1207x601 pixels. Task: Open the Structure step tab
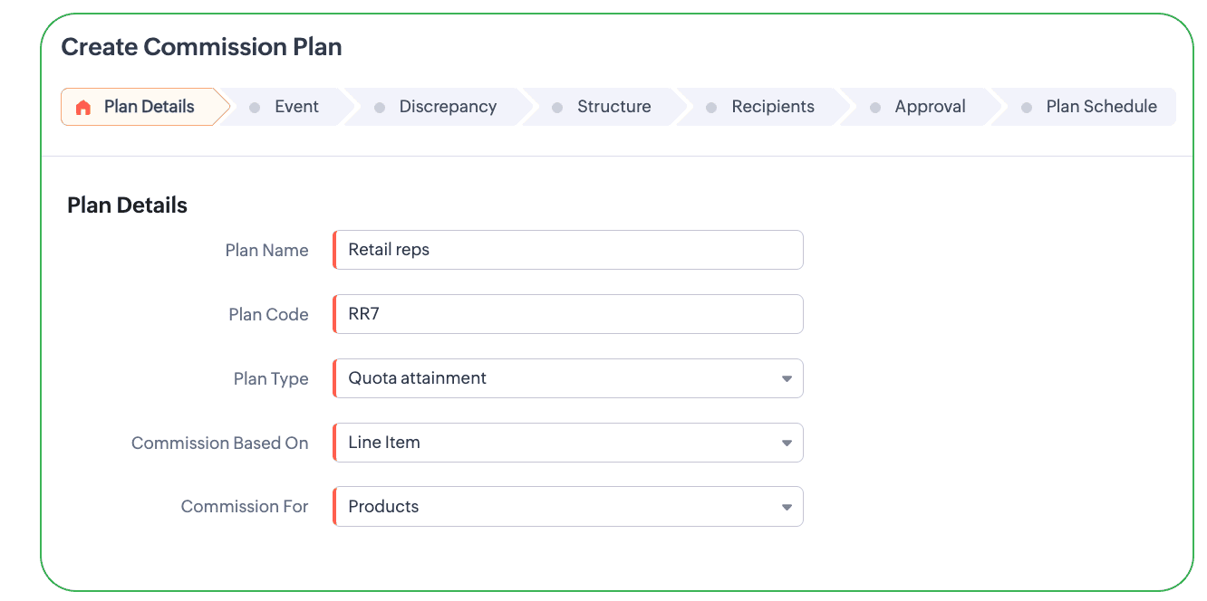603,107
